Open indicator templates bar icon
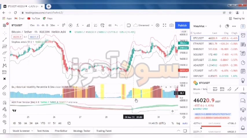This screenshot has height=138, width=247. (88, 25)
